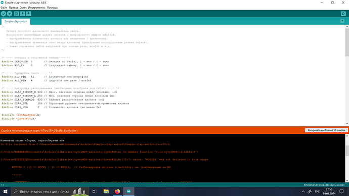The image size is (349, 196).
Task: Click Копировать сообщение об ошибке button
Action: (x=326, y=130)
